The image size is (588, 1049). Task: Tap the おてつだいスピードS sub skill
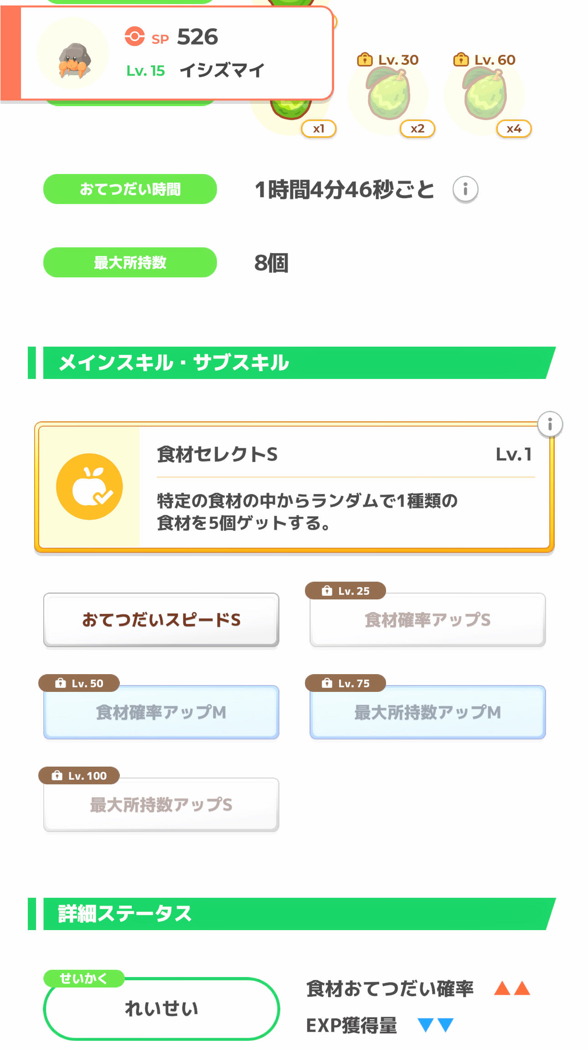pyautogui.click(x=161, y=619)
